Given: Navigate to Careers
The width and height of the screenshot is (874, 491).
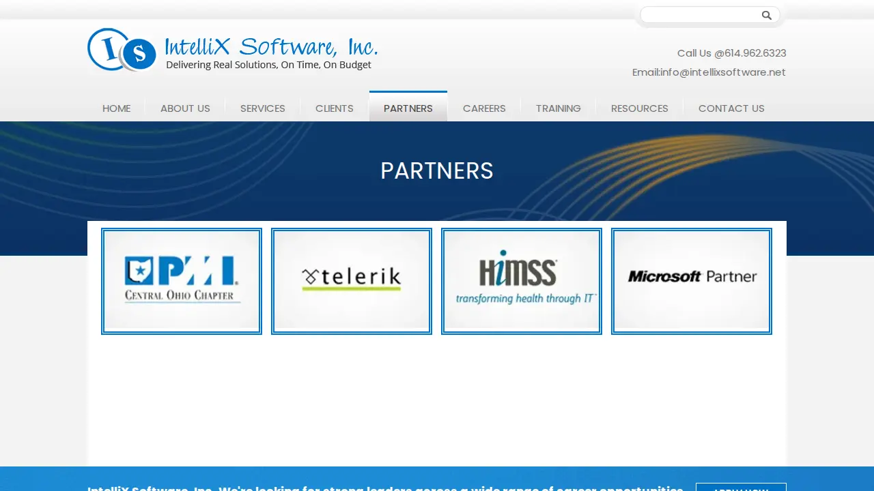Looking at the screenshot, I should tap(484, 108).
